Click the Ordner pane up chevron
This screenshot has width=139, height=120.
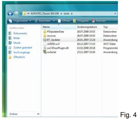pyautogui.click(x=38, y=114)
